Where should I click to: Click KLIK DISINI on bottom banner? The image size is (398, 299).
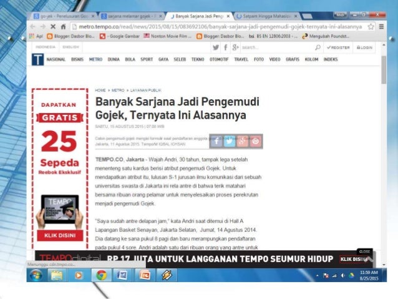[353, 259]
